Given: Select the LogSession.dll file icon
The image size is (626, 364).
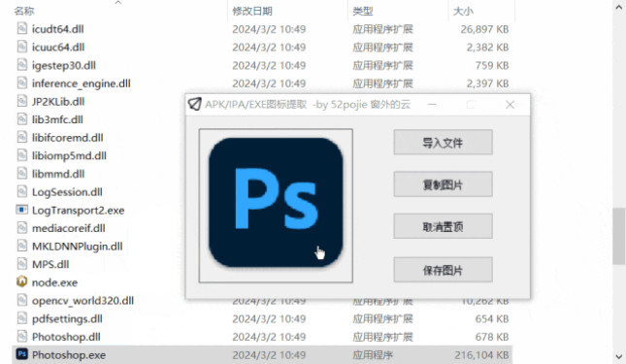Looking at the screenshot, I should (x=22, y=191).
